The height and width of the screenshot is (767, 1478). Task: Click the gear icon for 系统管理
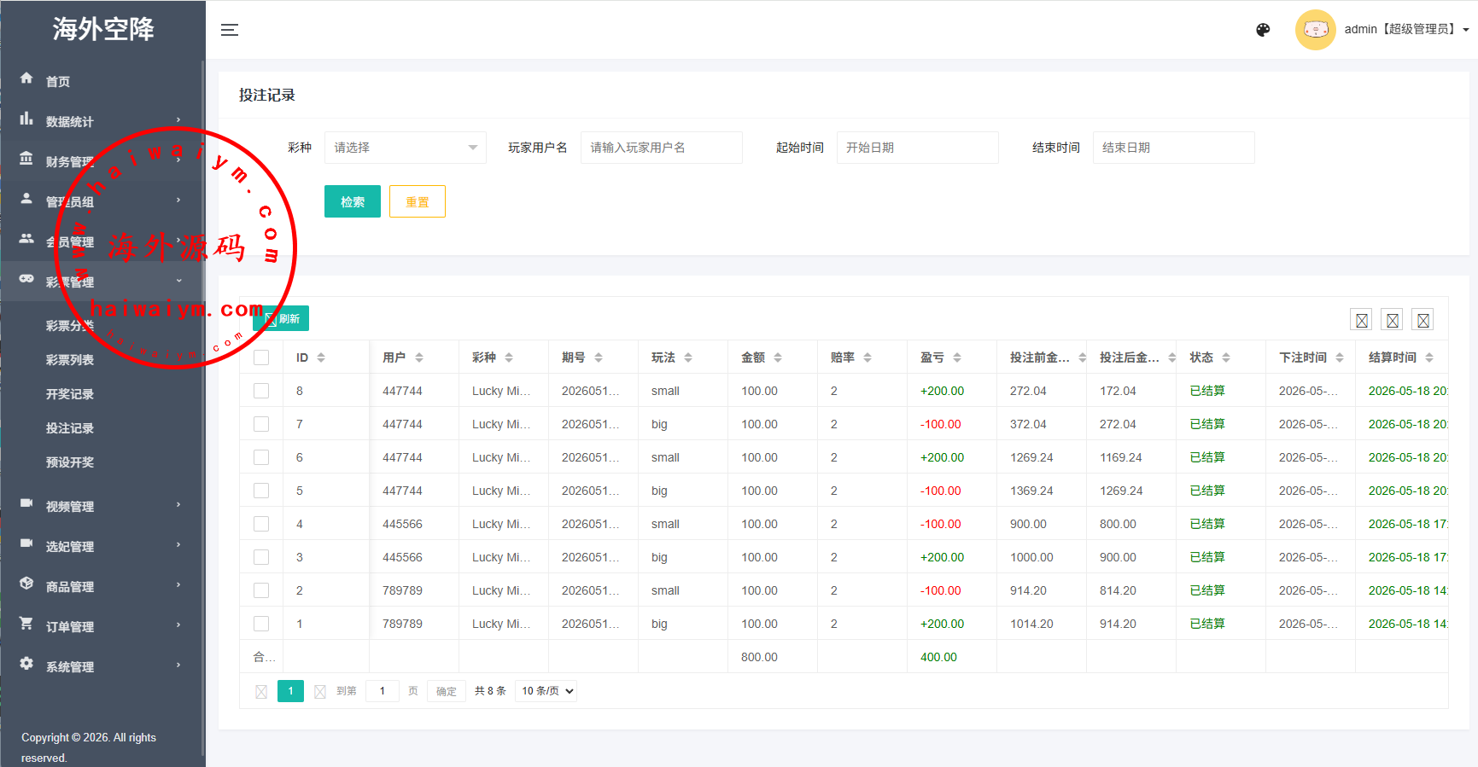26,664
